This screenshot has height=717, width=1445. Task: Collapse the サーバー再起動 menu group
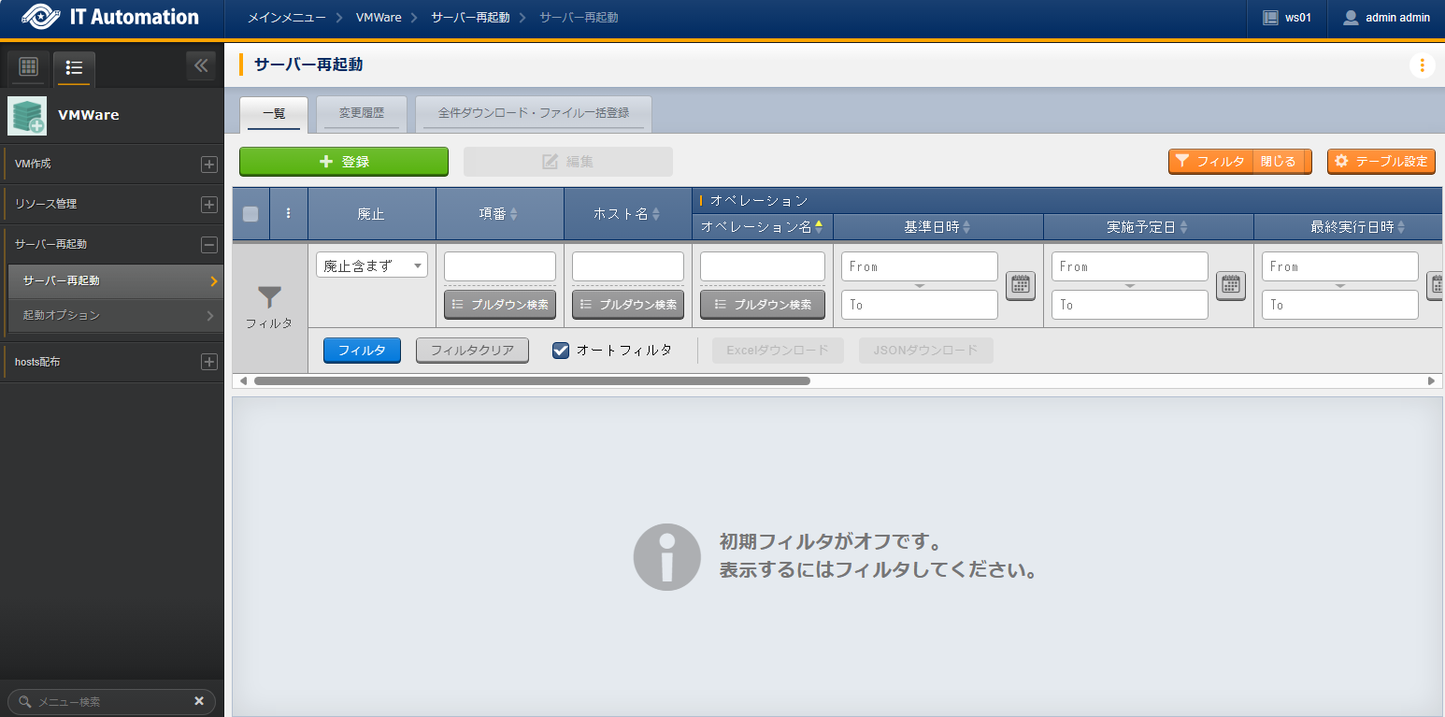(209, 245)
